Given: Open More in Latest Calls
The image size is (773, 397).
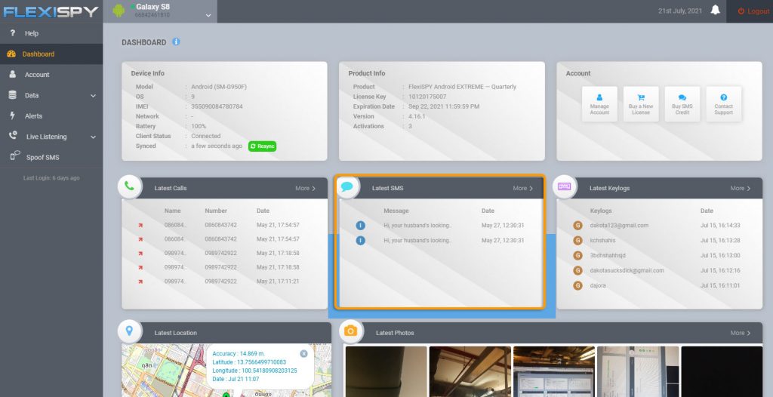Looking at the screenshot, I should point(305,189).
